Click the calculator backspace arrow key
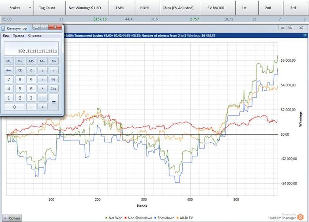Screen dimensions: 309x222 [9, 70]
